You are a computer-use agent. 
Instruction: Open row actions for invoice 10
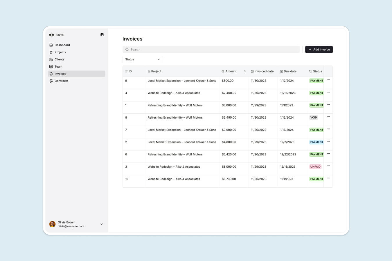[328, 178]
